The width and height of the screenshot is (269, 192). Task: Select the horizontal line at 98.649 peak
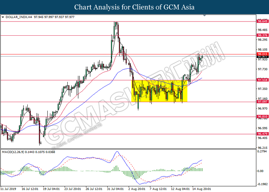(x=128, y=22)
